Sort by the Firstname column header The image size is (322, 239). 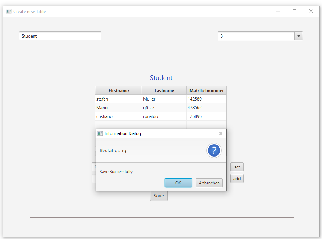(x=118, y=90)
